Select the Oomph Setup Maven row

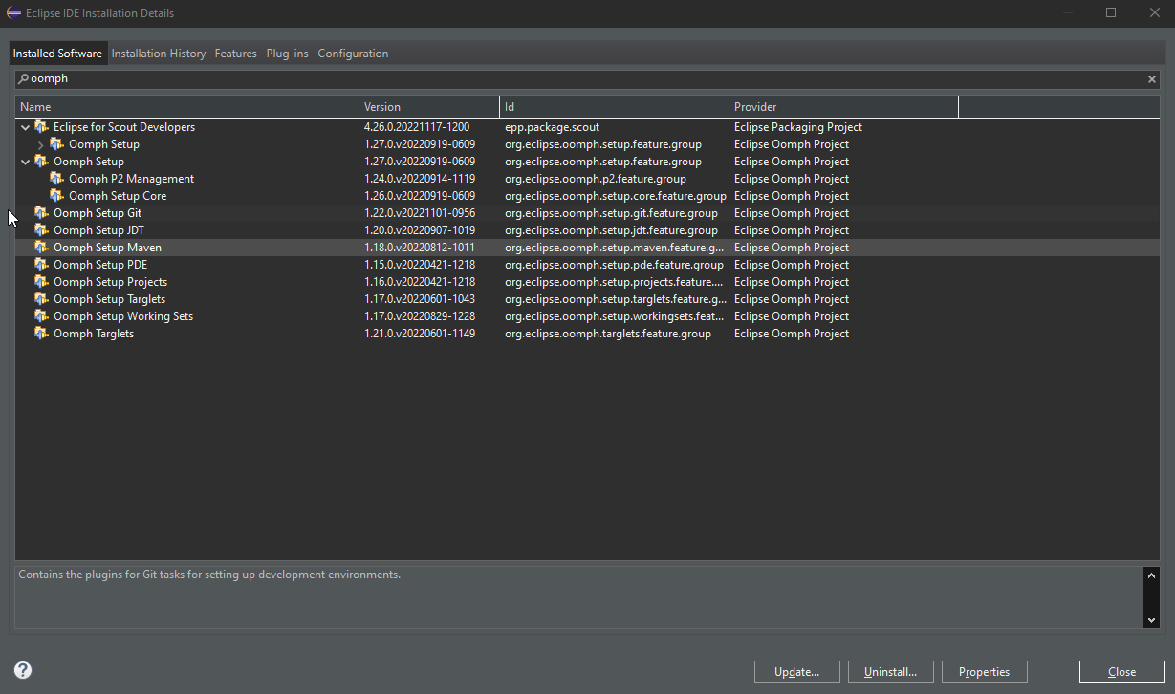(x=587, y=248)
